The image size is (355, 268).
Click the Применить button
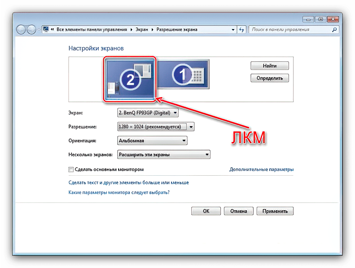(x=275, y=211)
